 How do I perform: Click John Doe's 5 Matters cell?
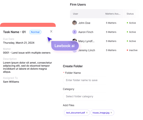[111, 23]
